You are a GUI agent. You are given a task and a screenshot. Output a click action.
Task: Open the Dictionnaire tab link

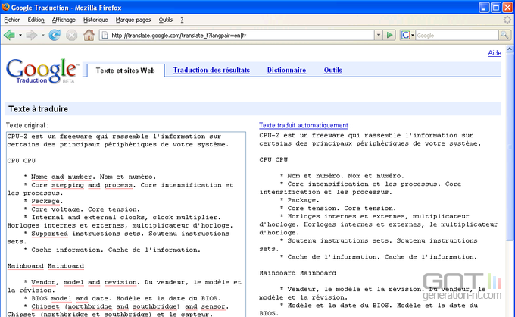[x=286, y=70]
